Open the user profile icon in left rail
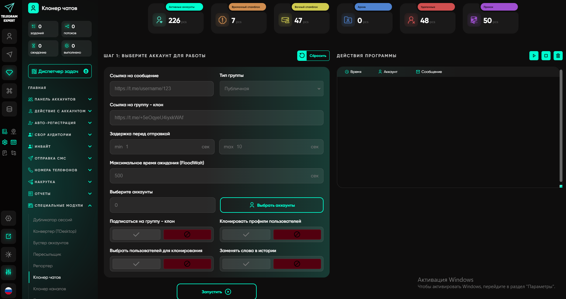Screen dimensions: 566x299 click(9, 36)
